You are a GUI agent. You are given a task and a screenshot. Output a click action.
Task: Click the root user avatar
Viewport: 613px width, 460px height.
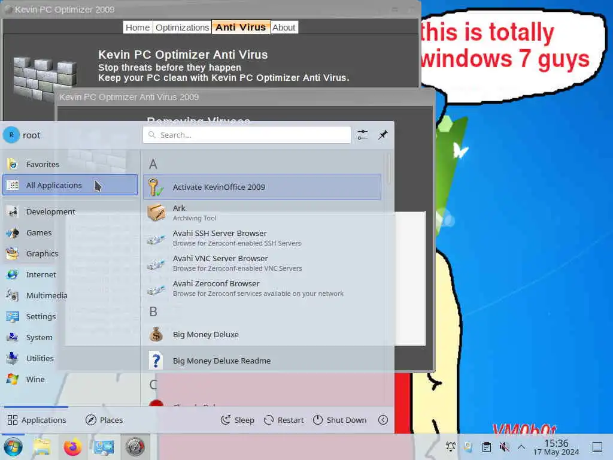pyautogui.click(x=11, y=135)
